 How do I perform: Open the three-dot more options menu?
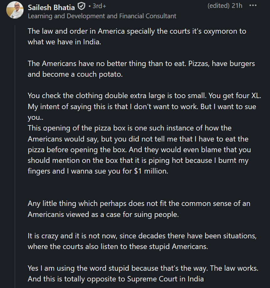coord(253,6)
